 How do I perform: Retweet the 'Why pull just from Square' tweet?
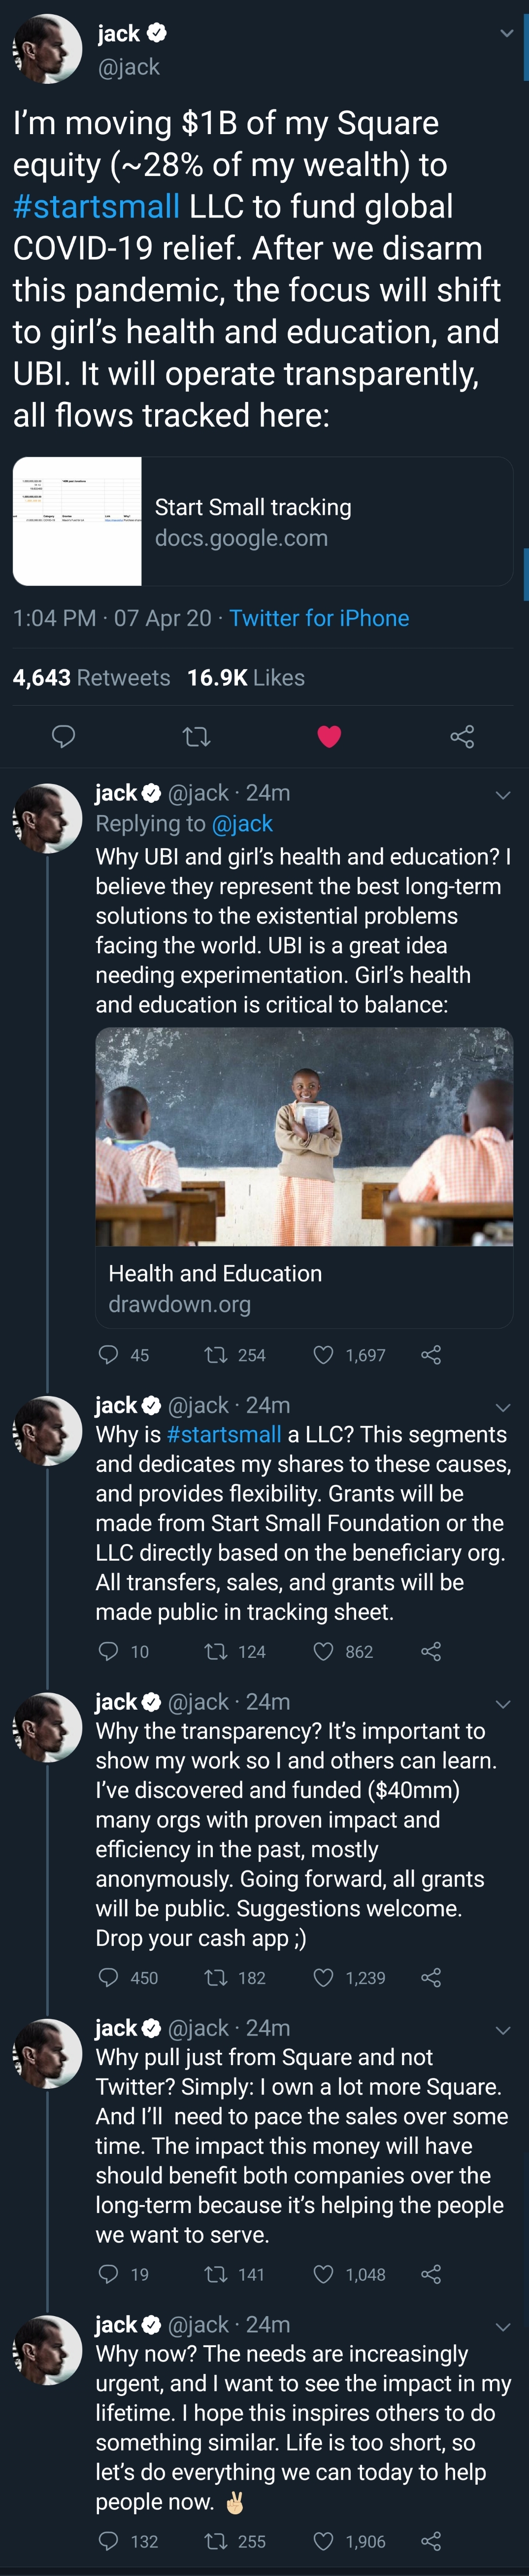tap(215, 2274)
